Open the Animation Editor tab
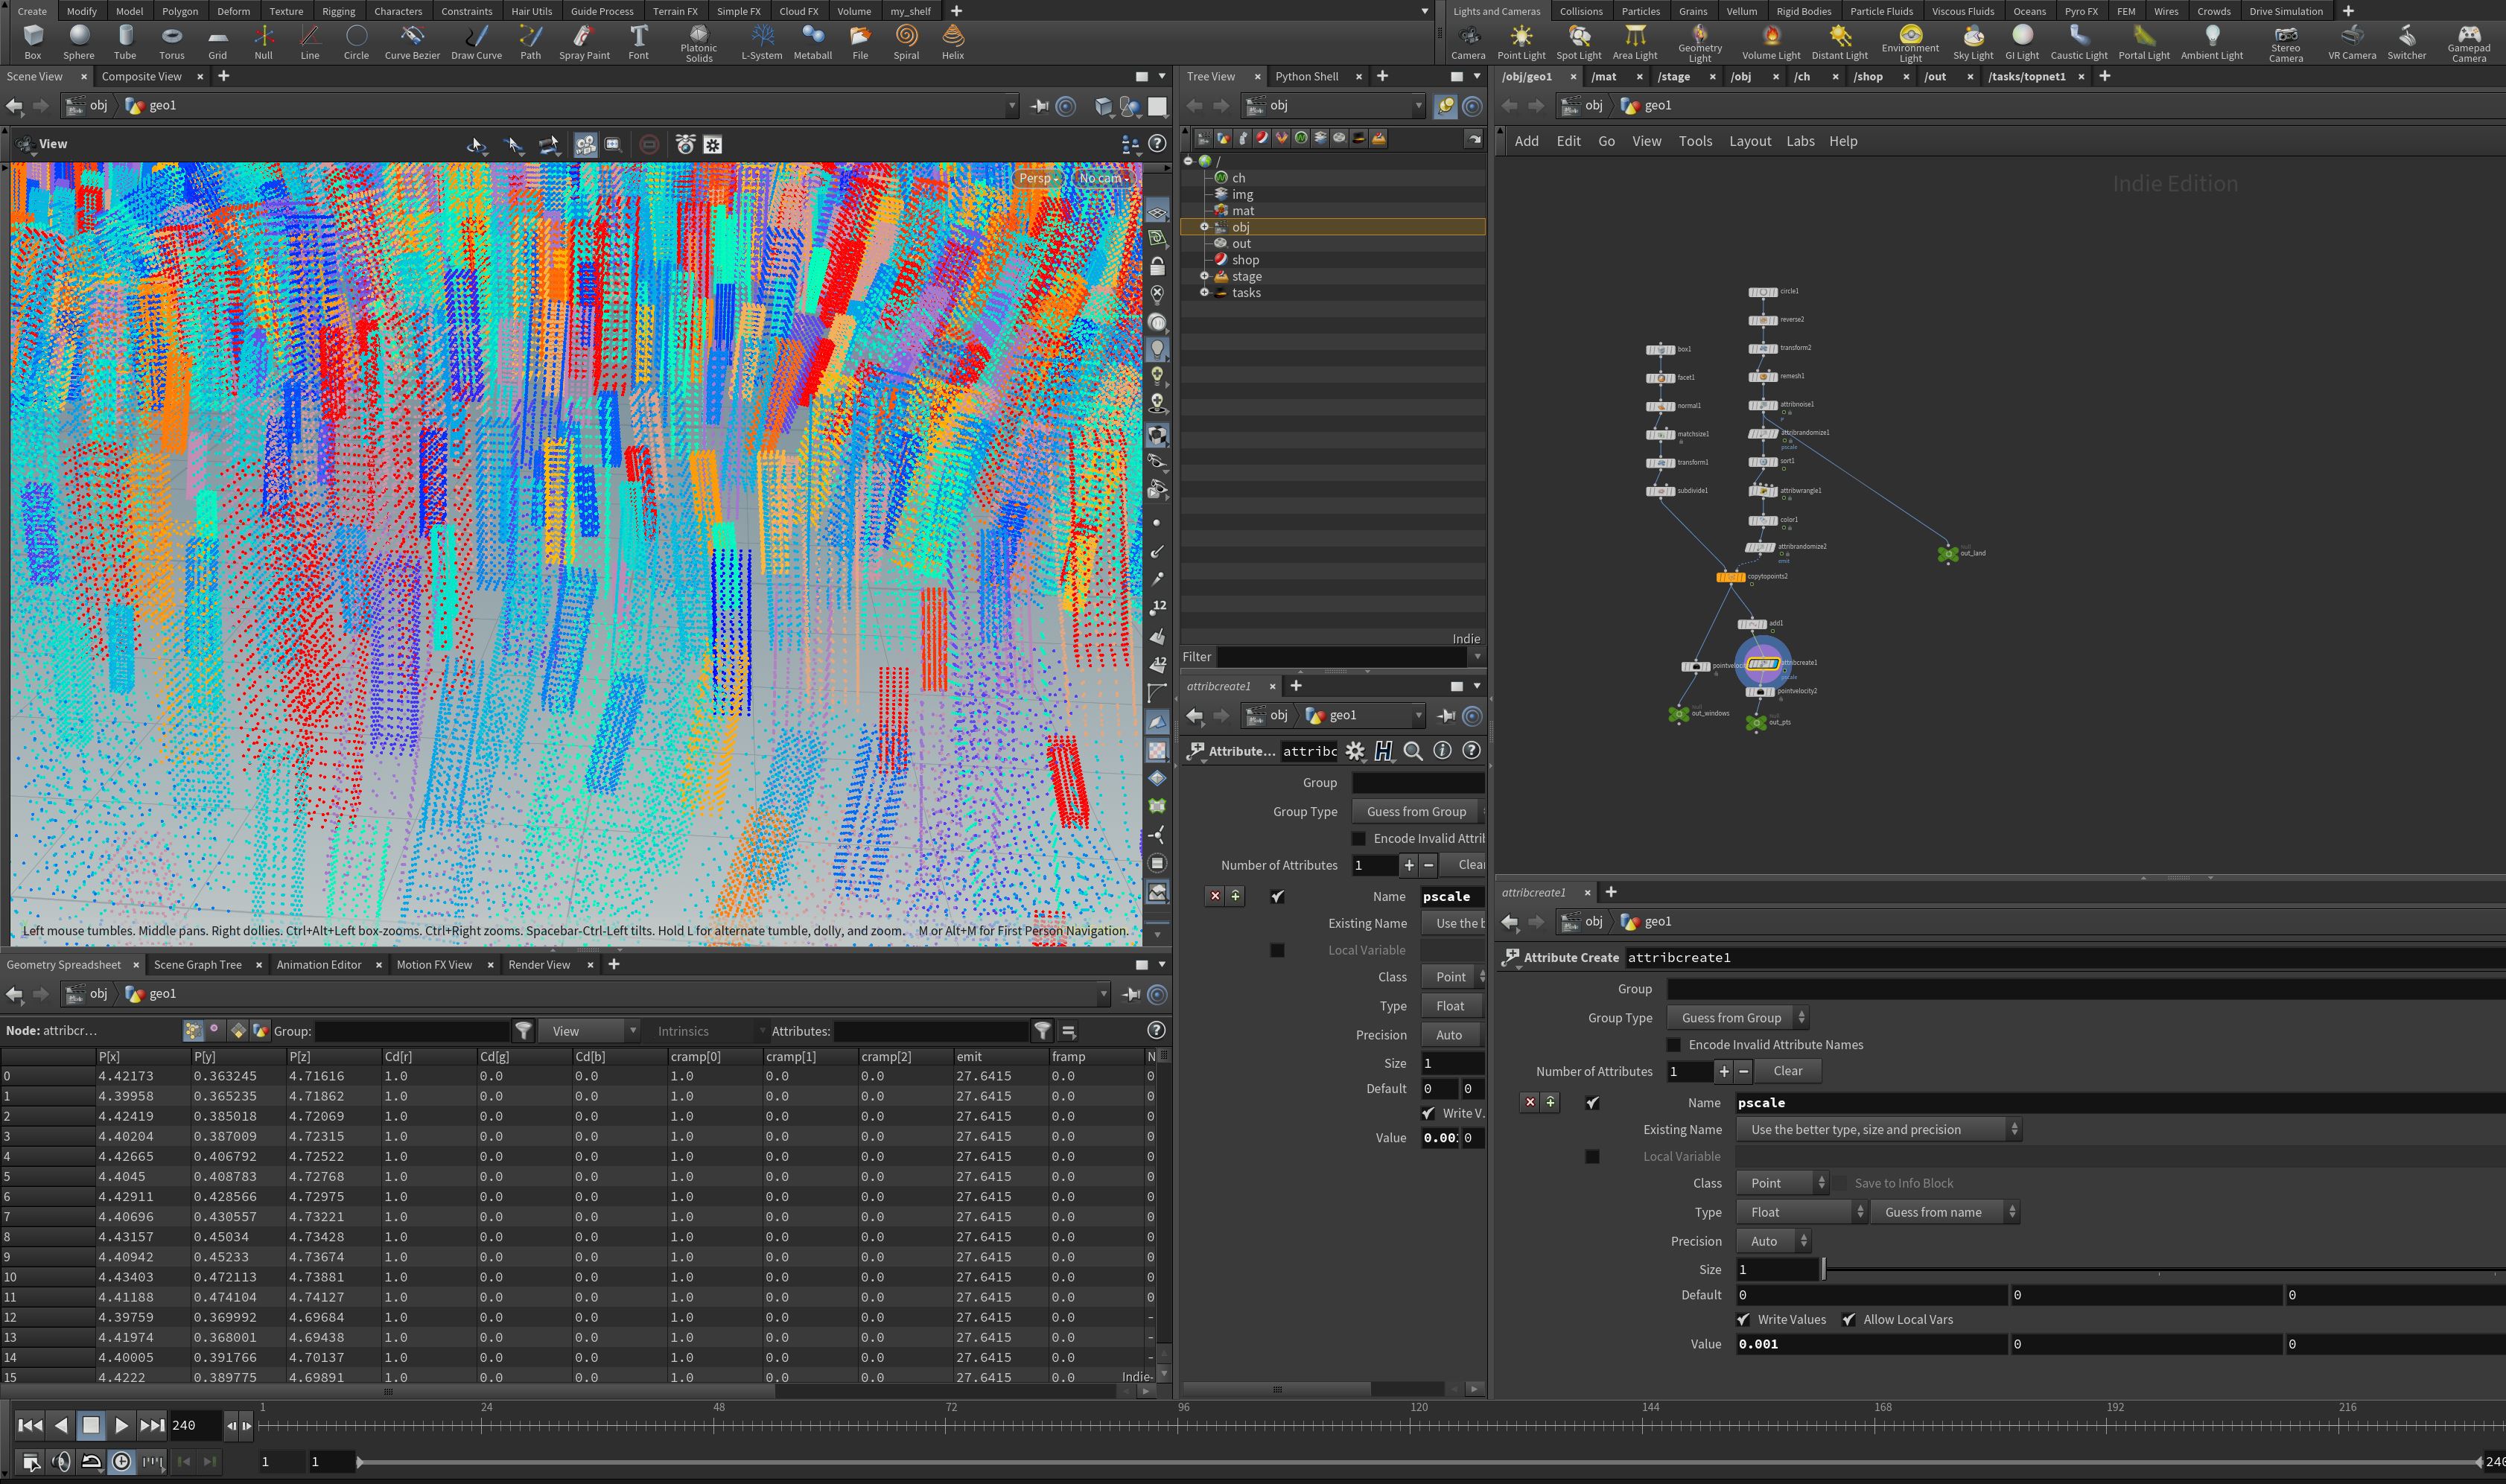The image size is (2506, 1484). click(319, 964)
